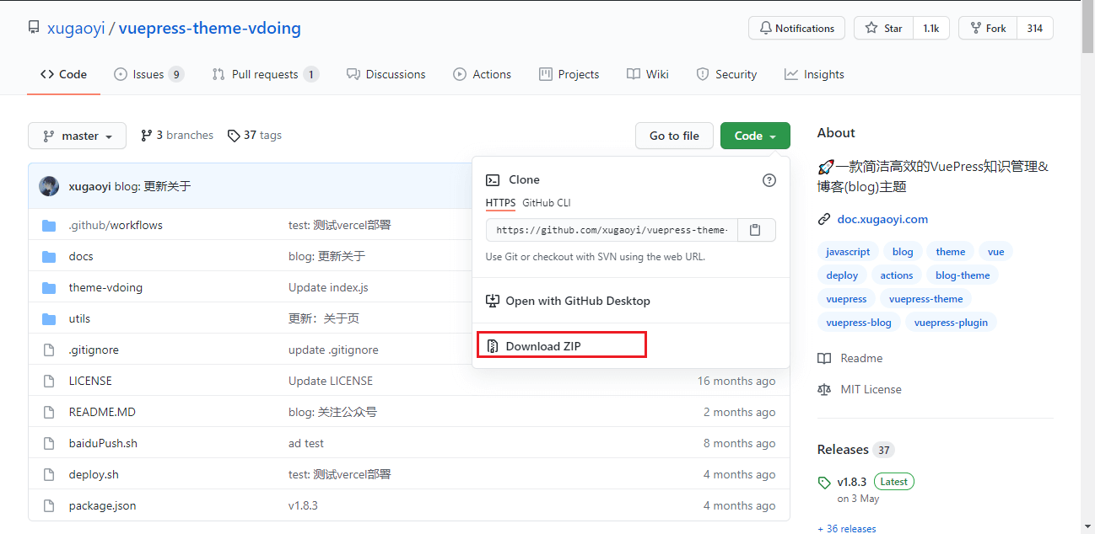Click the Go to file button
The height and width of the screenshot is (534, 1095).
point(674,136)
